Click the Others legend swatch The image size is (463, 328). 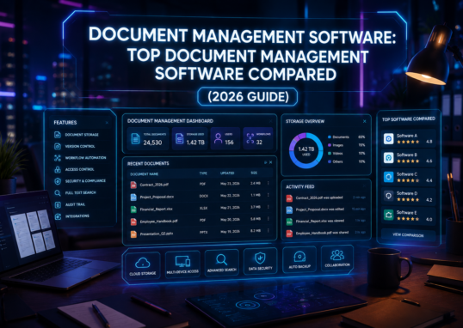point(330,161)
